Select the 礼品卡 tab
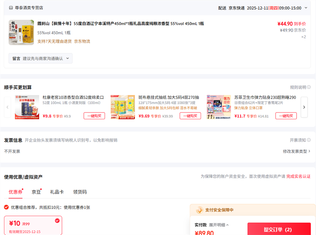The height and width of the screenshot is (235, 316). pyautogui.click(x=57, y=192)
